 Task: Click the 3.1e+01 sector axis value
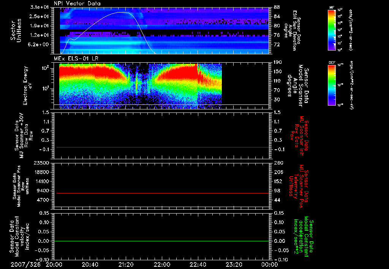click(x=40, y=7)
